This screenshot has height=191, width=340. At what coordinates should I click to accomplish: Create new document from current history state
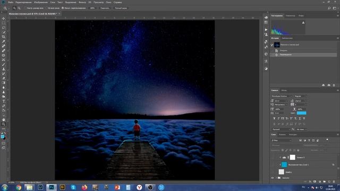pyautogui.click(x=324, y=85)
